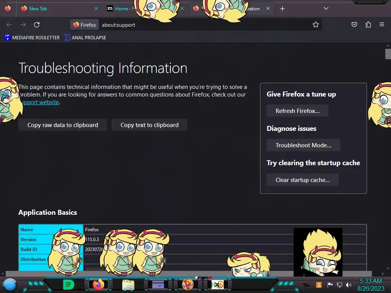Click the Clear startup cache… button
Image resolution: width=391 pixels, height=293 pixels.
coord(302,180)
